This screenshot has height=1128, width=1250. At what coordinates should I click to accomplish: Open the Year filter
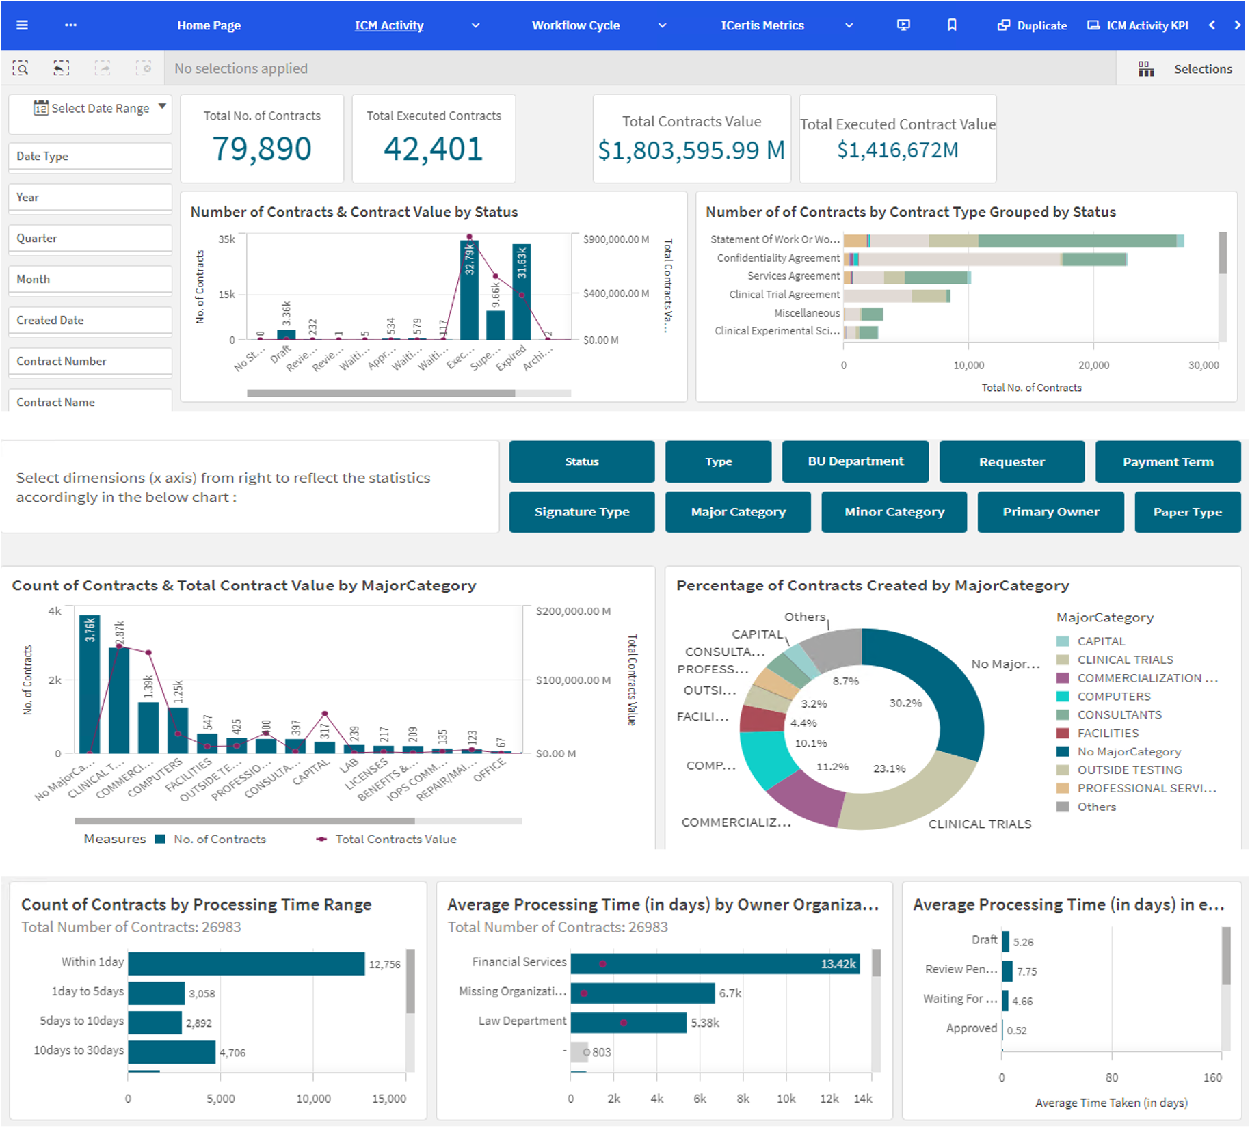click(90, 197)
